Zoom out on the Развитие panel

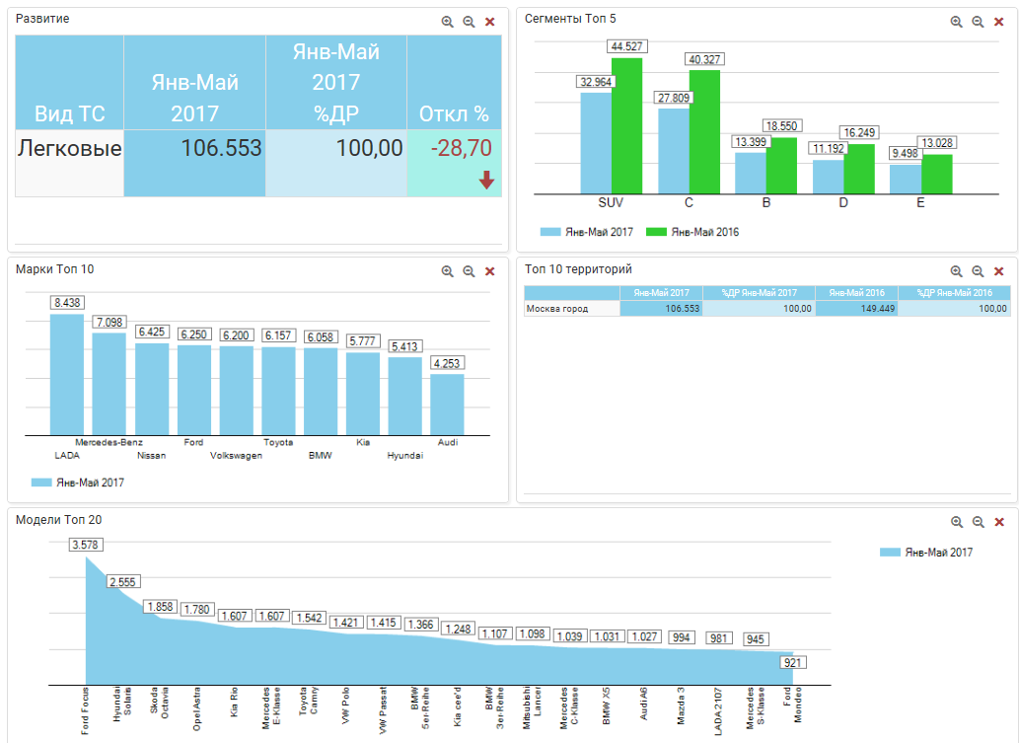[469, 22]
